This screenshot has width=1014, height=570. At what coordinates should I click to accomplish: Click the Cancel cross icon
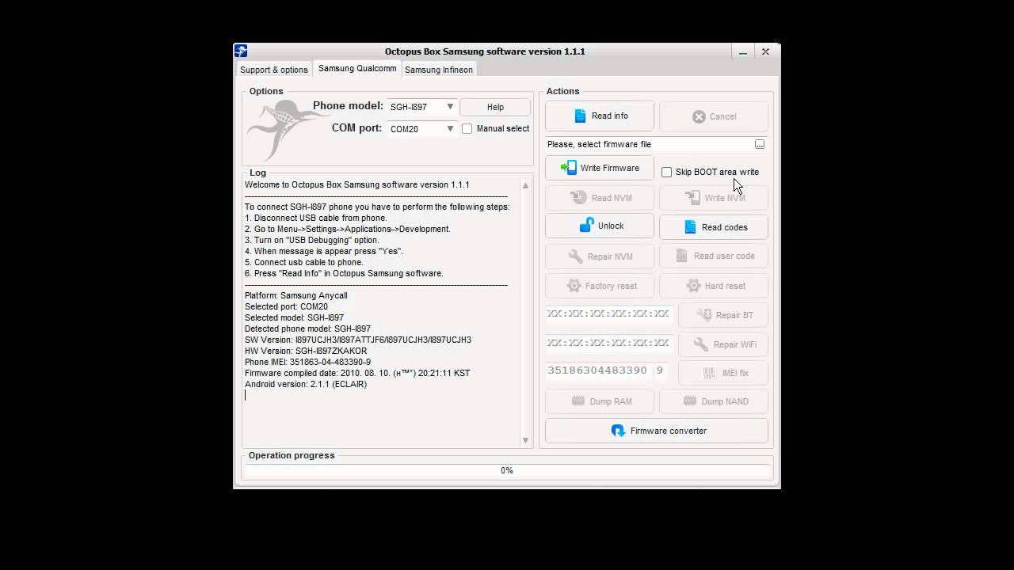[699, 116]
